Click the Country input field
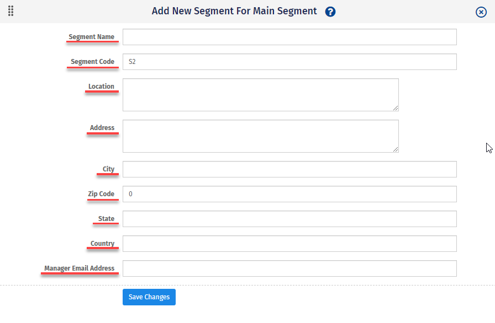The height and width of the screenshot is (323, 495). coord(289,244)
